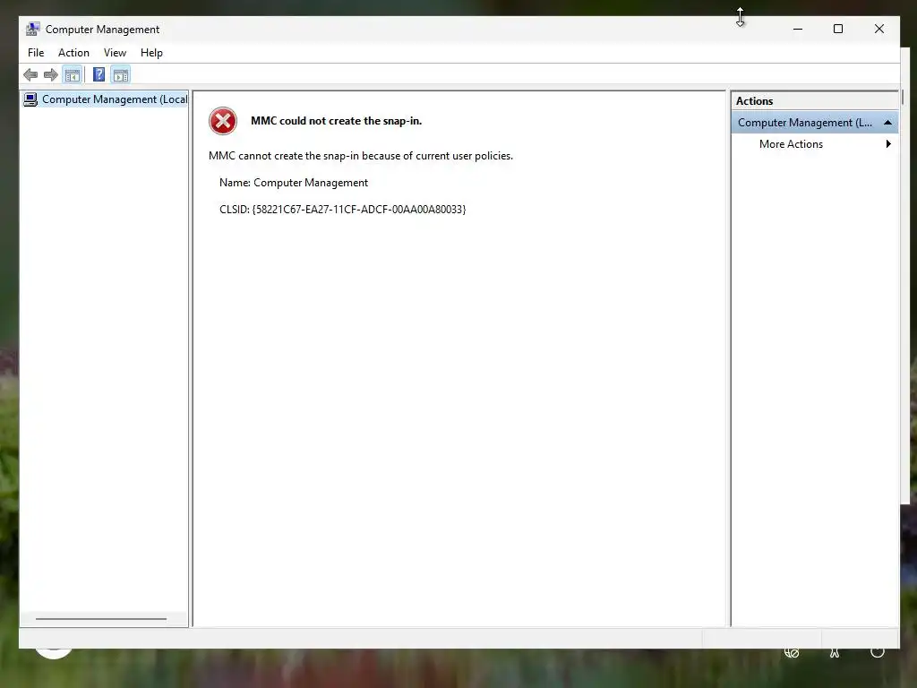
Task: Toggle Show/Hide Console Tree toolbar icon
Action: pos(73,75)
